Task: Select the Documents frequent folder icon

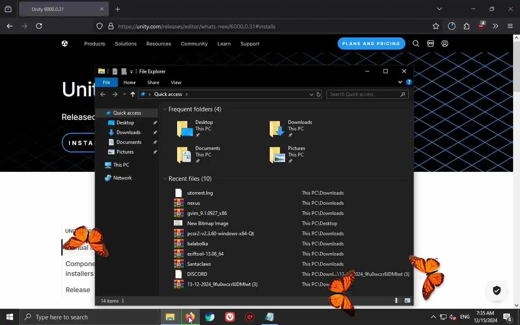Action: pos(185,155)
